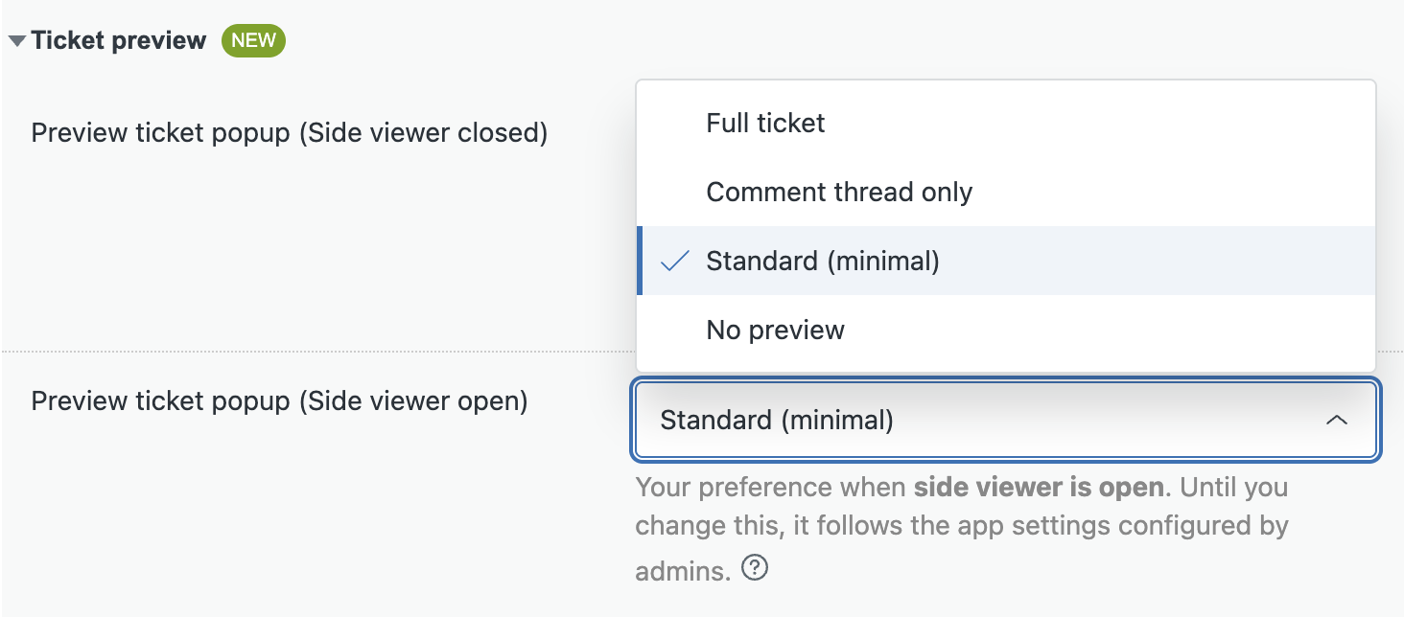Close the dropdown with the chevron-up arrow

pyautogui.click(x=1336, y=421)
